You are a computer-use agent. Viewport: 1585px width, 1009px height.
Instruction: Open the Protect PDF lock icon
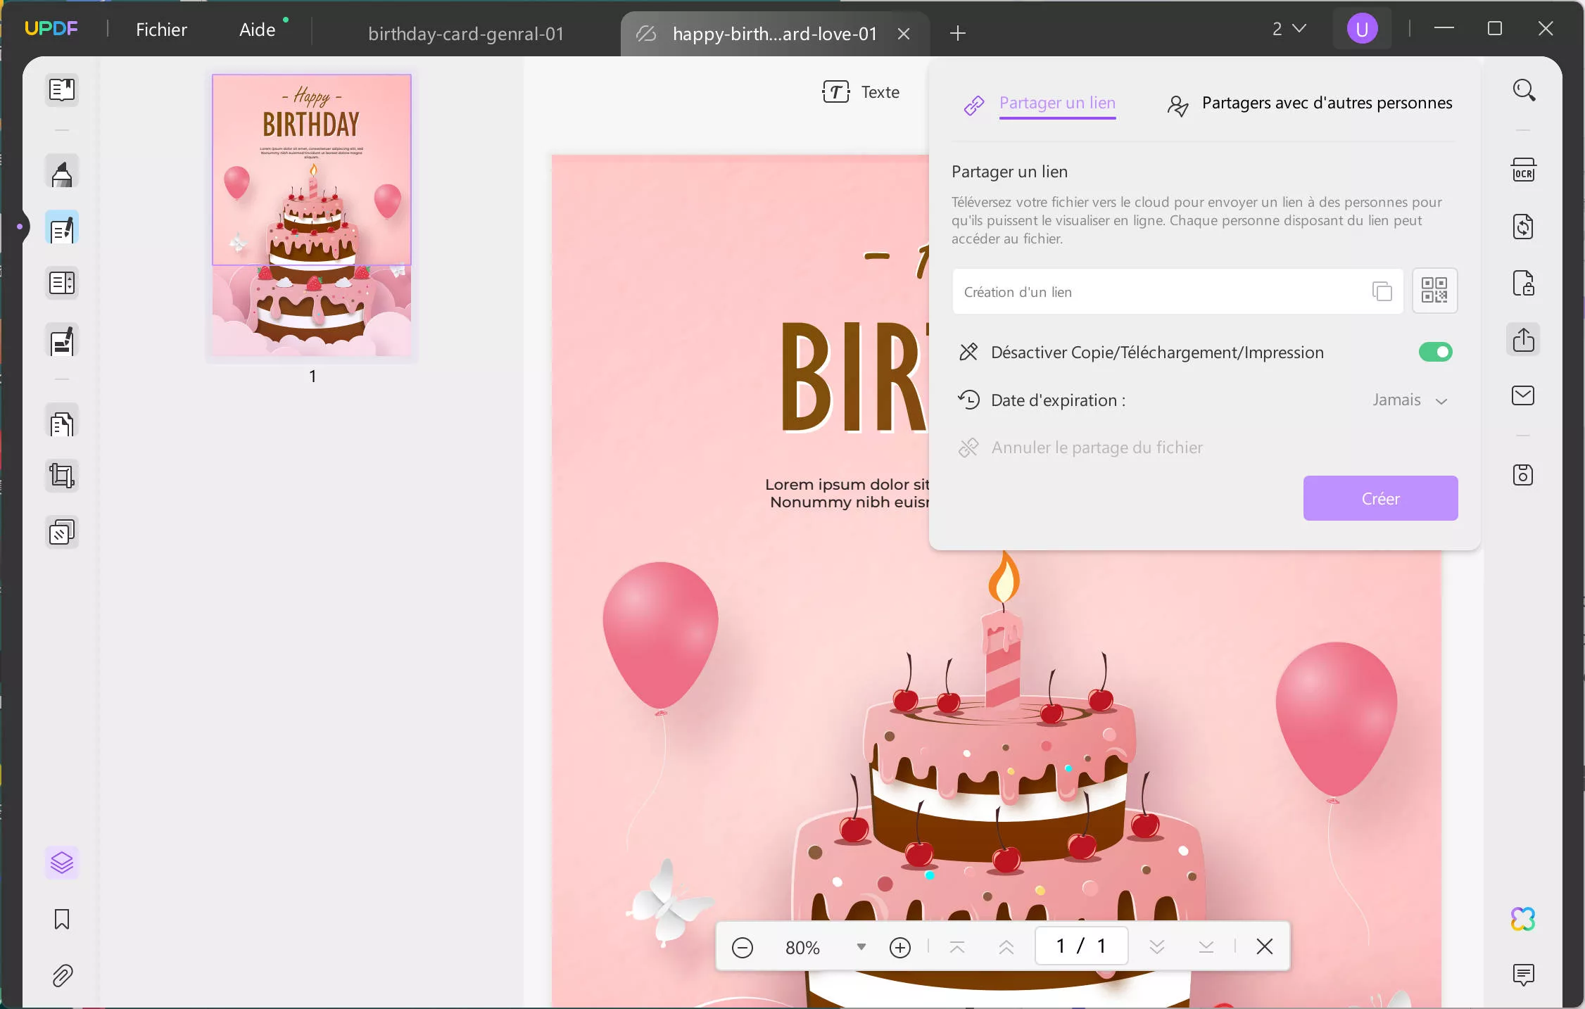click(x=1524, y=283)
